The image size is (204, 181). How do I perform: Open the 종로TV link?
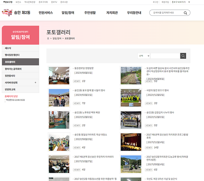tap(54, 2)
